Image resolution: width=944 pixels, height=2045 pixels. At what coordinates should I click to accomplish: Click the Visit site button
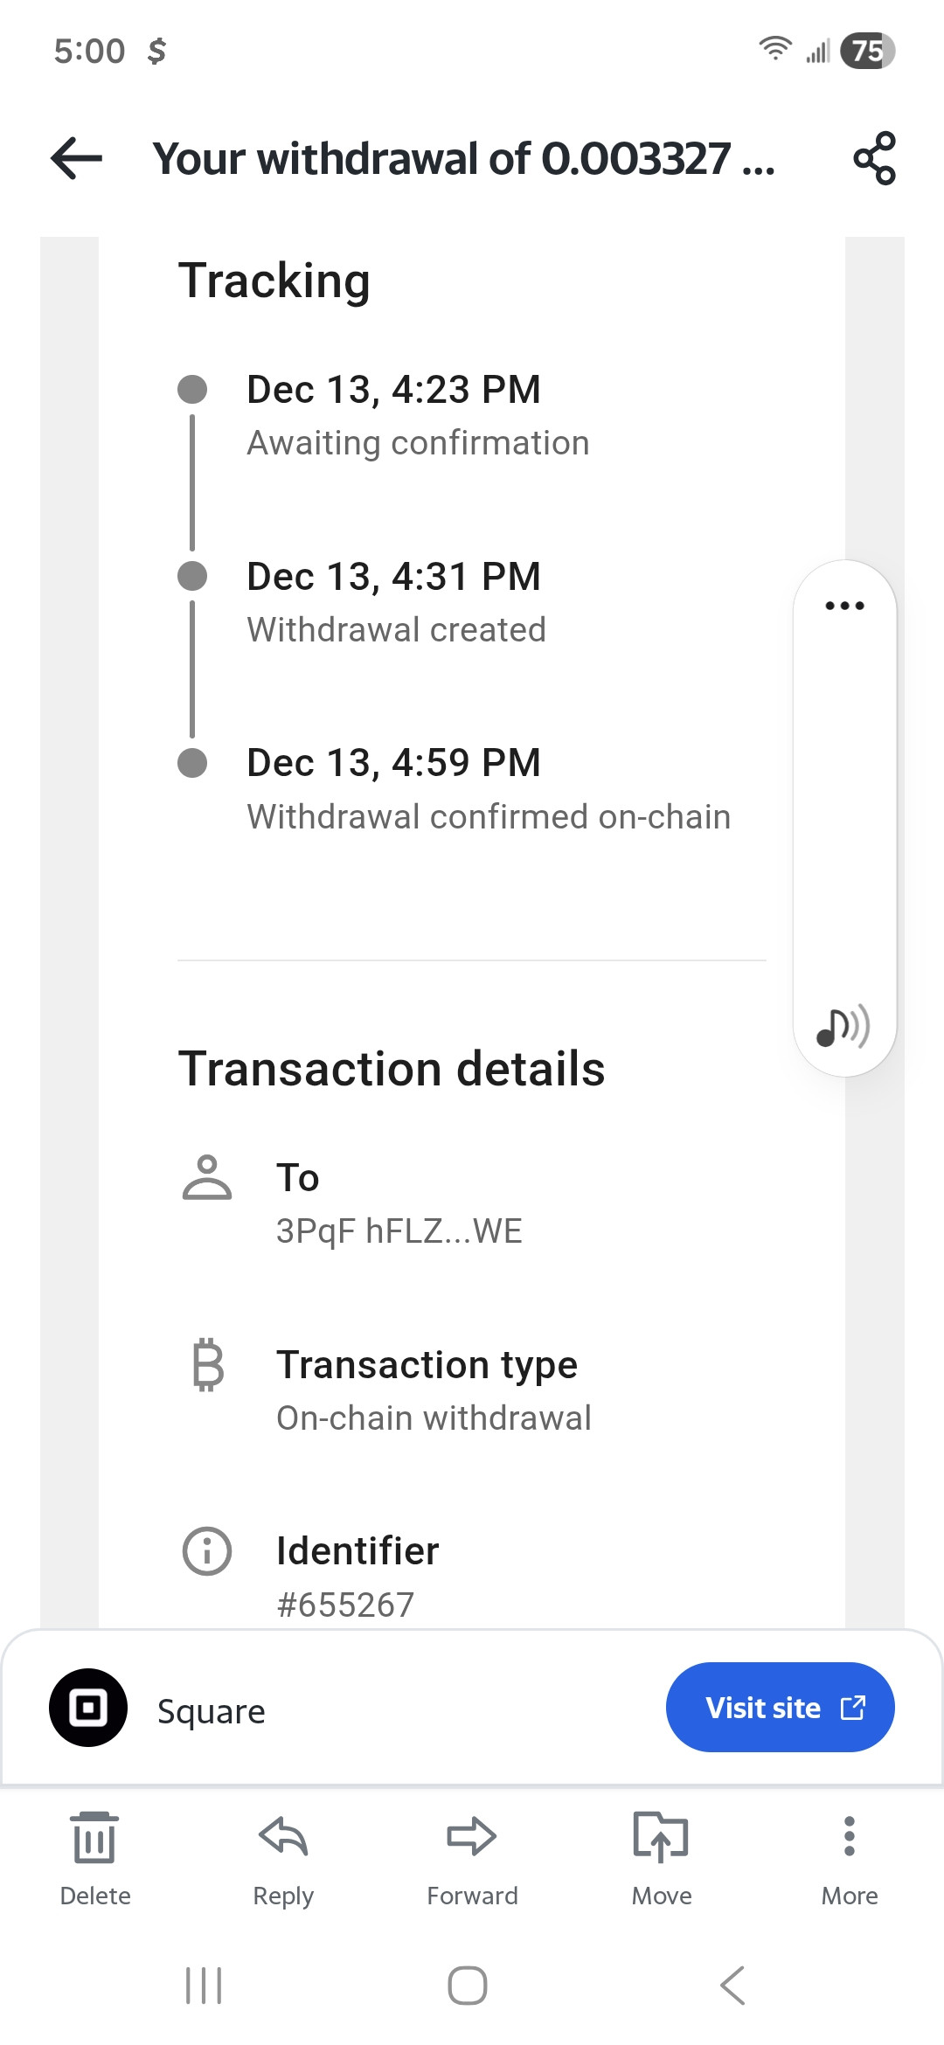pyautogui.click(x=780, y=1708)
